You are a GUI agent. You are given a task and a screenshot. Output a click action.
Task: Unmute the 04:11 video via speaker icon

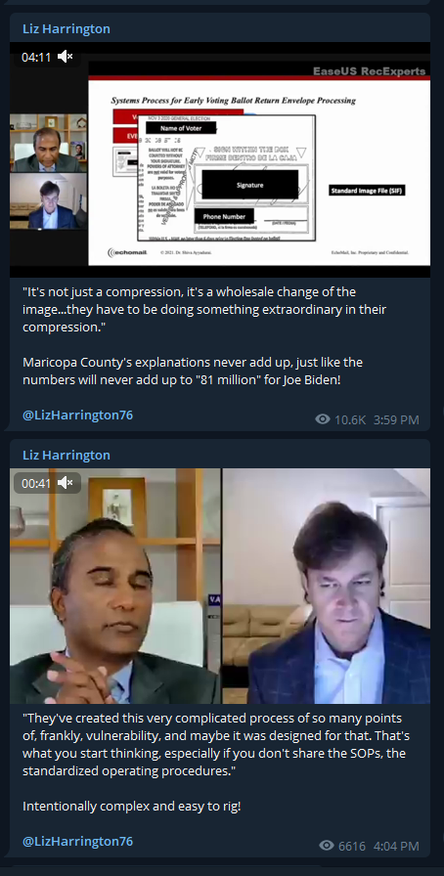66,57
